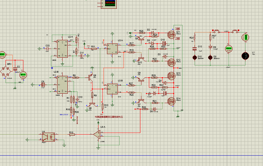The height and width of the screenshot is (166, 263).
Task: Select resistor R11
Action: coord(94,49)
